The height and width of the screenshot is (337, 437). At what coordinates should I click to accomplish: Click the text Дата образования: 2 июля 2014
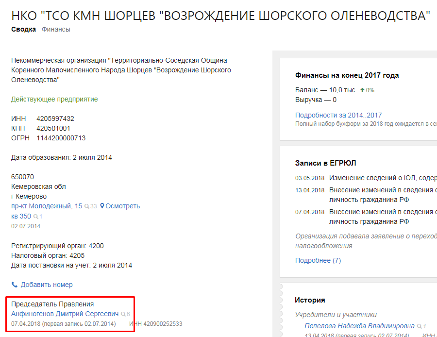(x=61, y=157)
